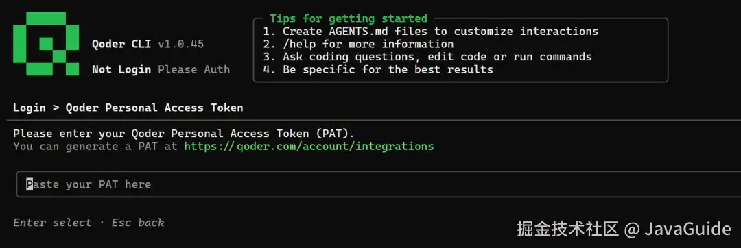Click the Ask coding questions tip
741x248 pixels.
[427, 57]
